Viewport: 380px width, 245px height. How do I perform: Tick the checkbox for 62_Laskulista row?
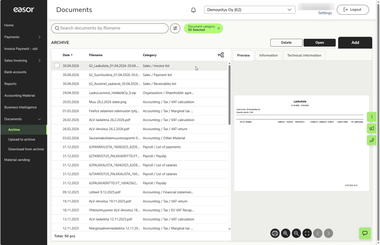pos(57,65)
